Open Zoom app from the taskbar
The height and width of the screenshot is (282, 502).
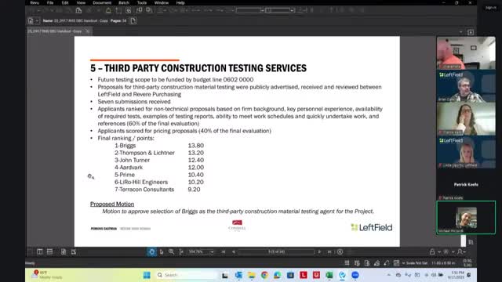(355, 275)
